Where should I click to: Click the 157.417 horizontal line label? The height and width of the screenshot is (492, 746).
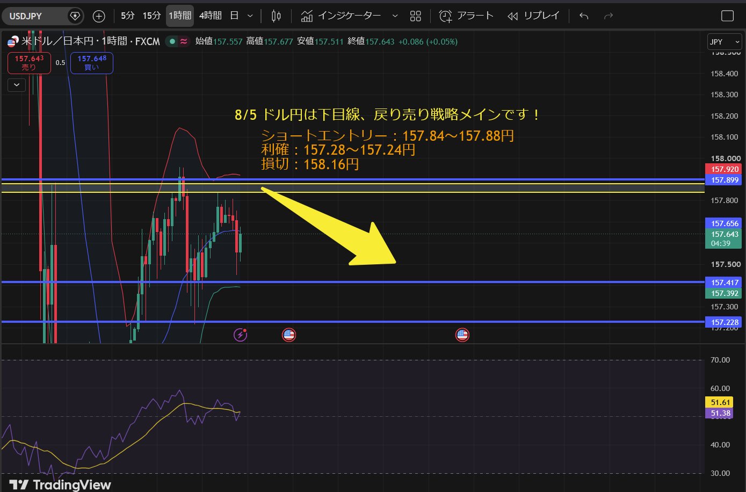point(725,283)
